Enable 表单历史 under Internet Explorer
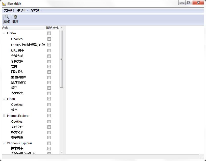206x161 pixels. coord(49,138)
